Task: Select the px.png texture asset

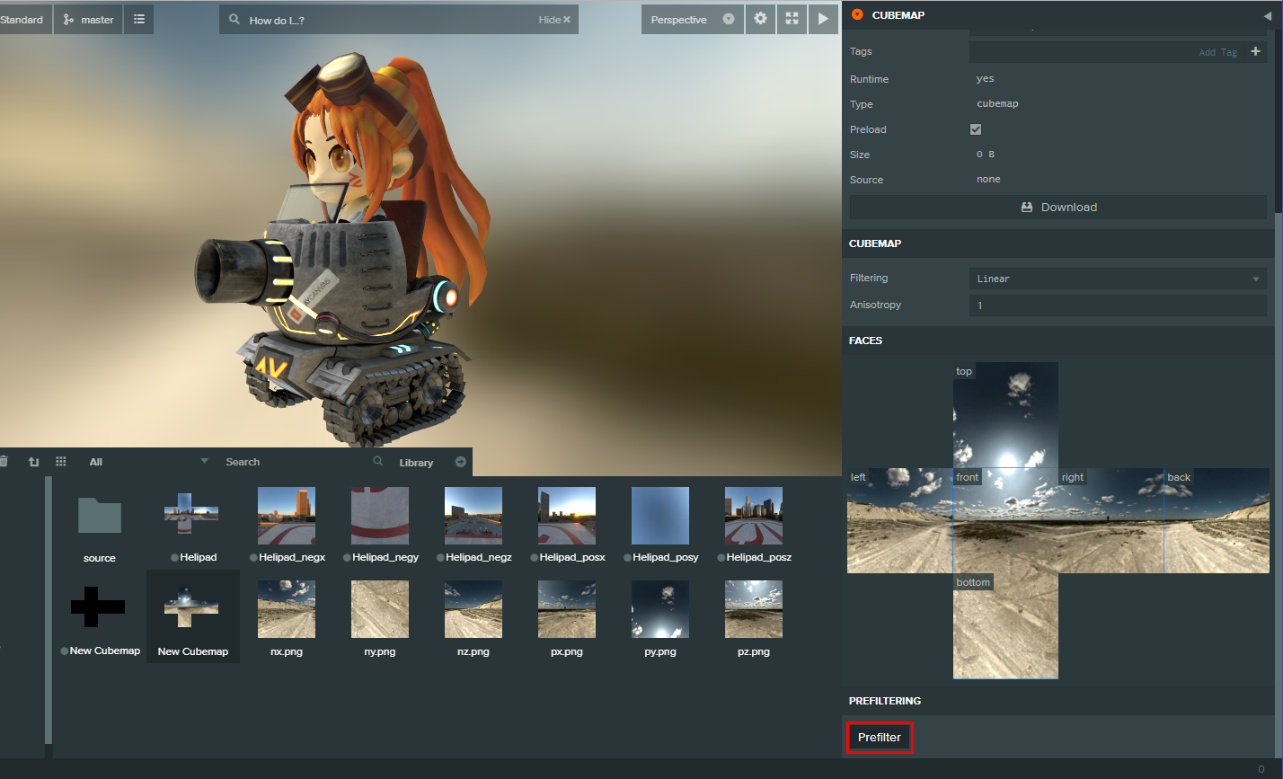Action: pyautogui.click(x=567, y=618)
